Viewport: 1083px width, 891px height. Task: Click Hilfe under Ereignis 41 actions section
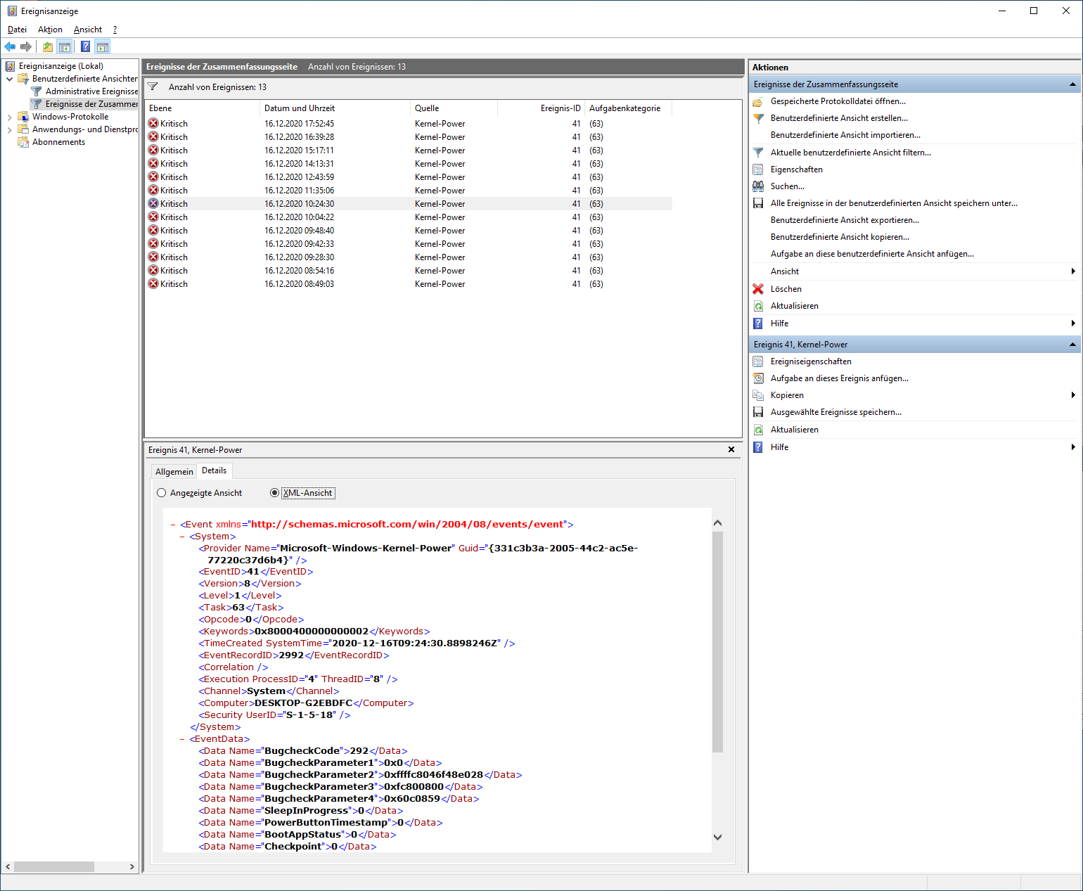(779, 447)
